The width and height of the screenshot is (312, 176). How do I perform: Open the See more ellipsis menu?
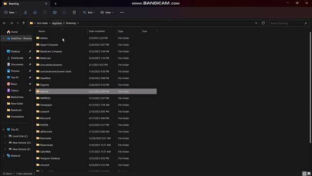point(122,12)
